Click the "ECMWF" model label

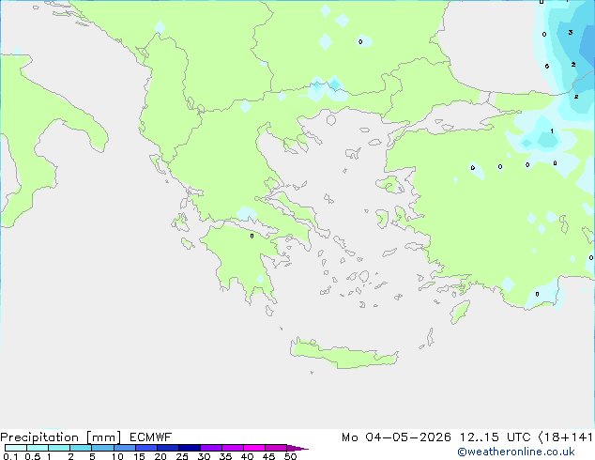point(150,437)
